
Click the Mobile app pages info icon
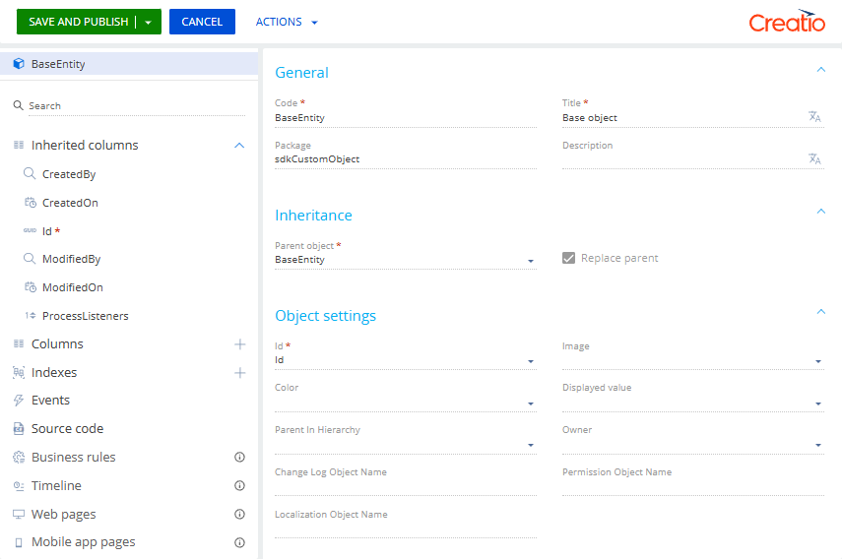[x=239, y=543]
